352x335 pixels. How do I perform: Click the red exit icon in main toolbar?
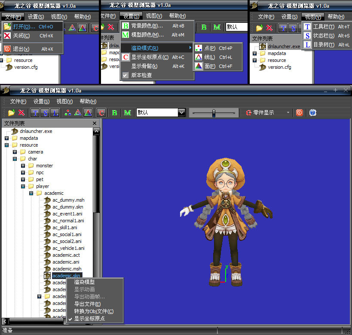(x=300, y=113)
